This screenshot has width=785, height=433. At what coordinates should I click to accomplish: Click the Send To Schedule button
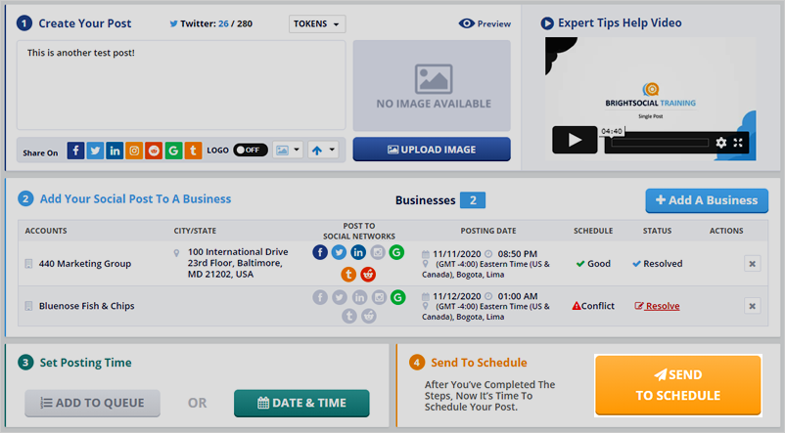(x=677, y=385)
